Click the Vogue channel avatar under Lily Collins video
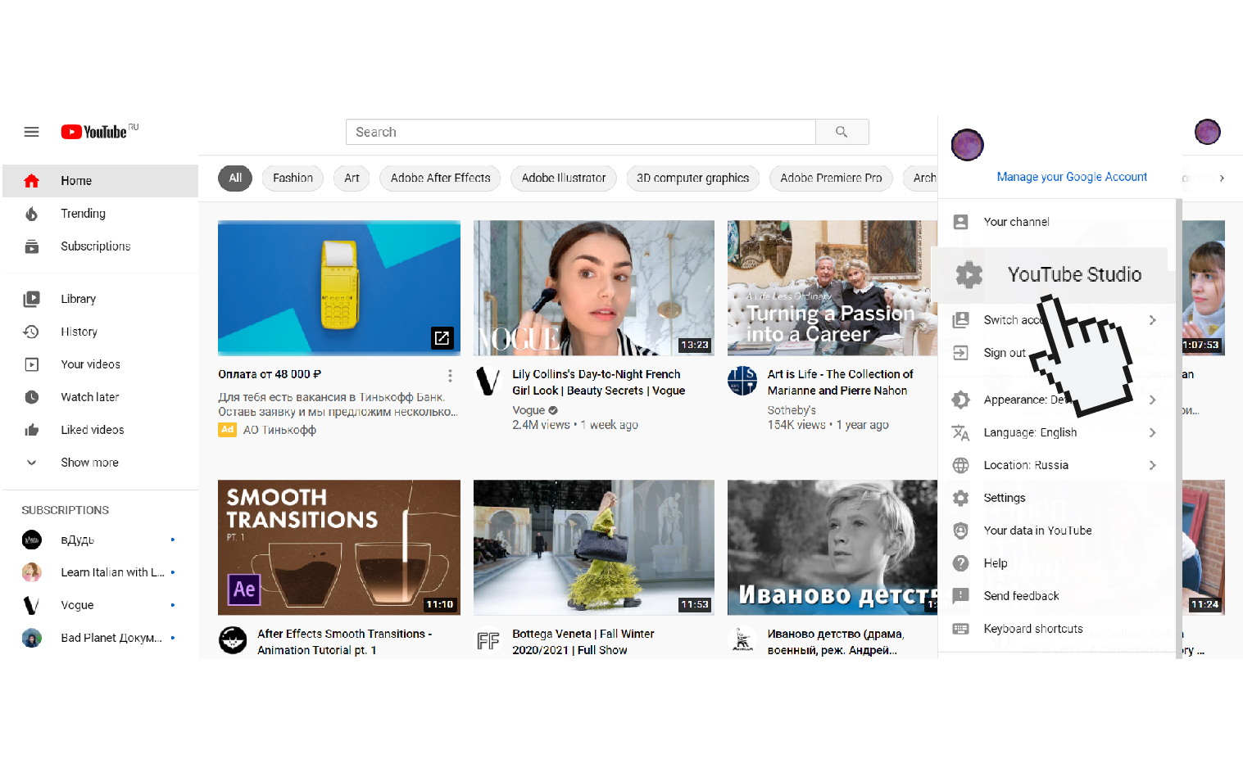The height and width of the screenshot is (768, 1243). pos(488,381)
